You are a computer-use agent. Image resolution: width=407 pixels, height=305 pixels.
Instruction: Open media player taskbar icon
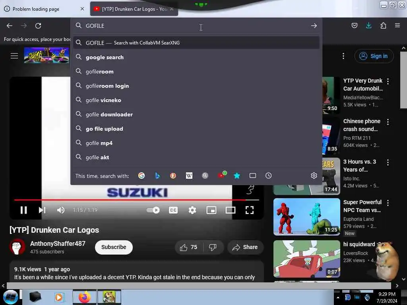click(59, 297)
